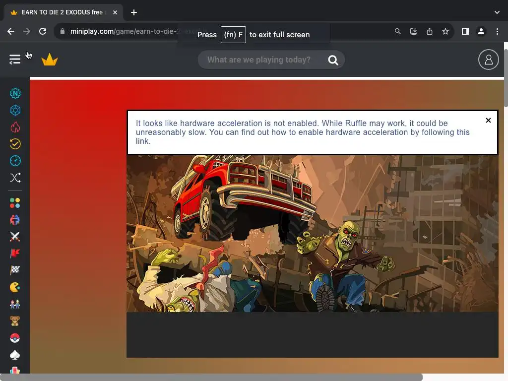
Task: Open the crossed swords category icon
Action: pos(15,237)
